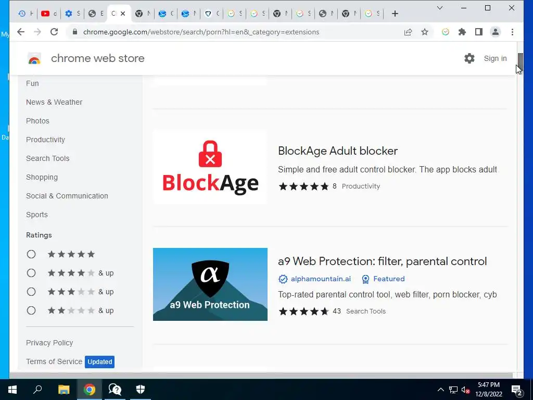
Task: Filter by News & Weather category
Action: coord(54,102)
